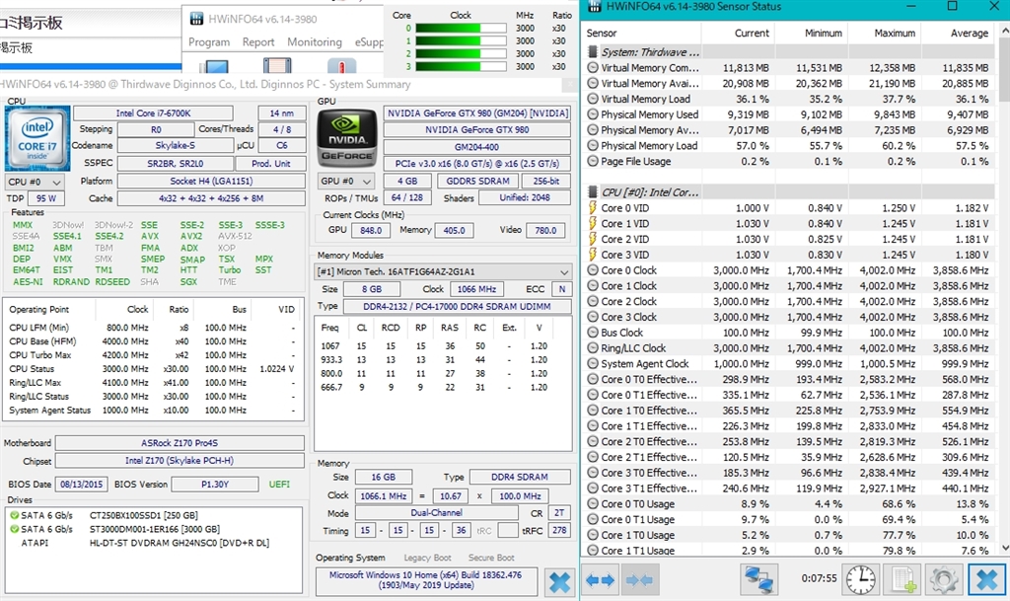Click the GM204-400 GPU codename field
The height and width of the screenshot is (601, 1010).
(476, 147)
